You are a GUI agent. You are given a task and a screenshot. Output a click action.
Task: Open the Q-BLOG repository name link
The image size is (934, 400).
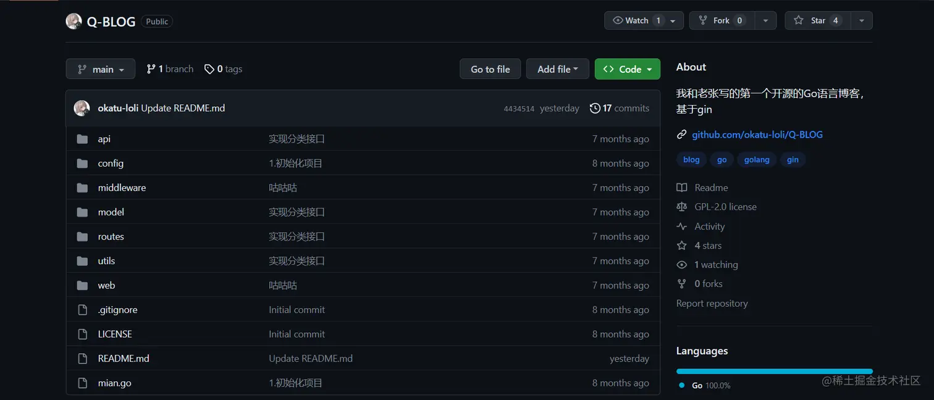111,22
